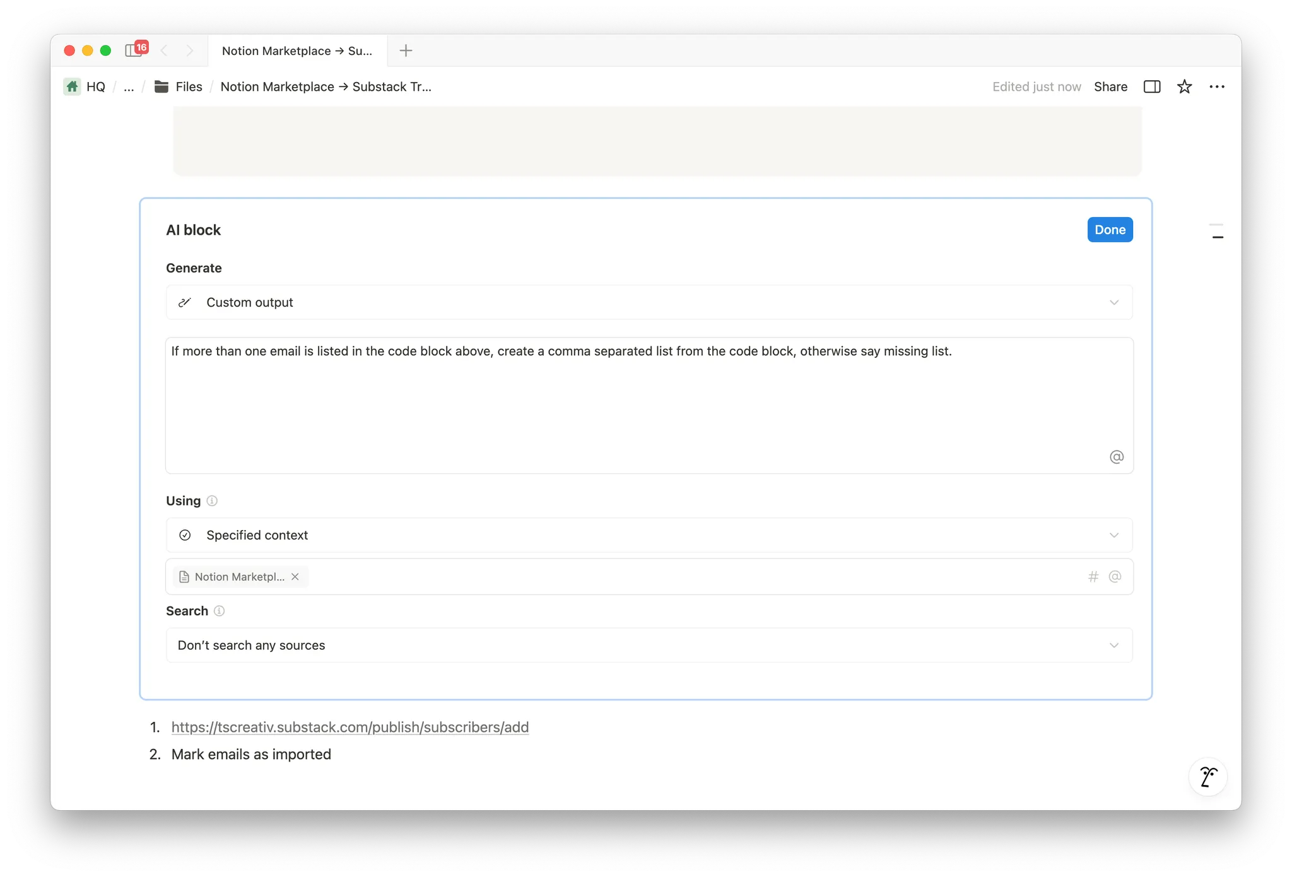Remove the Notion Marketpl... context chip

pos(295,577)
